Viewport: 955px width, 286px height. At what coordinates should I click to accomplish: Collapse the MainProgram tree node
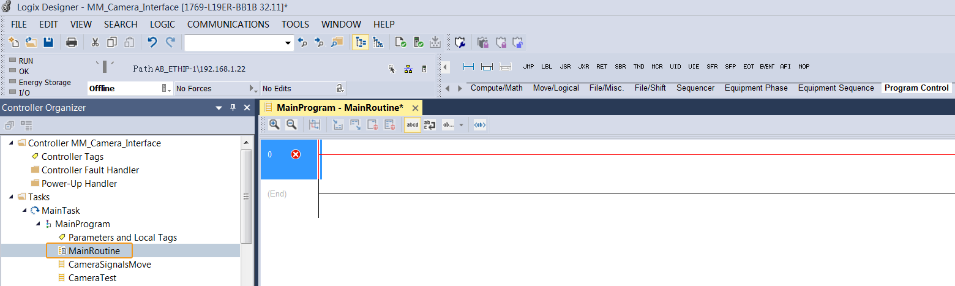39,224
